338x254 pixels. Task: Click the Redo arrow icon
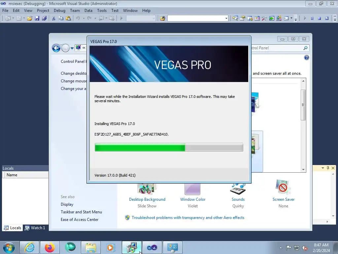[x=89, y=19]
